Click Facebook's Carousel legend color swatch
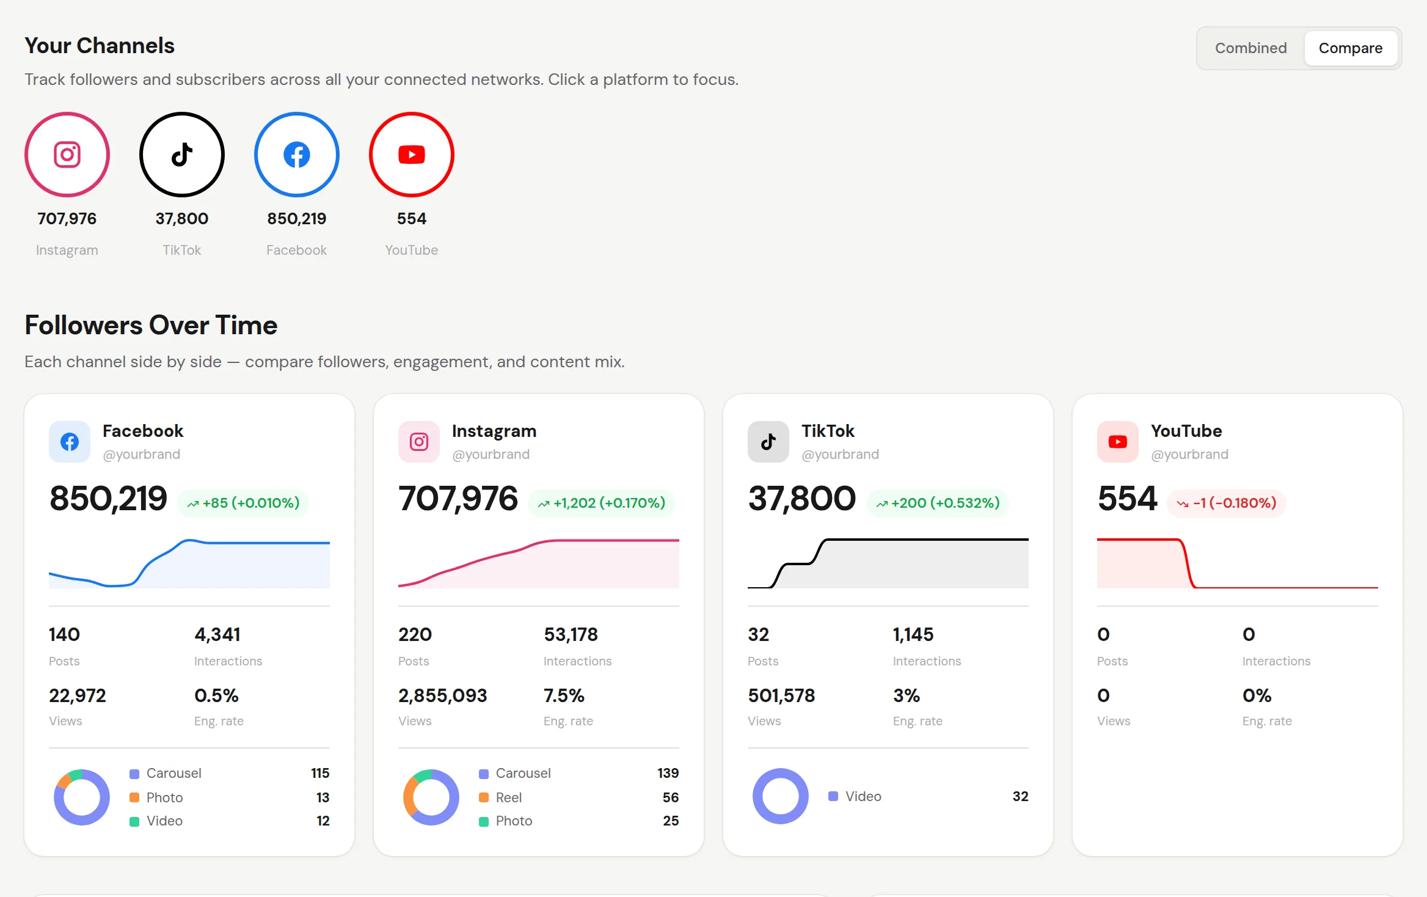 coord(134,774)
